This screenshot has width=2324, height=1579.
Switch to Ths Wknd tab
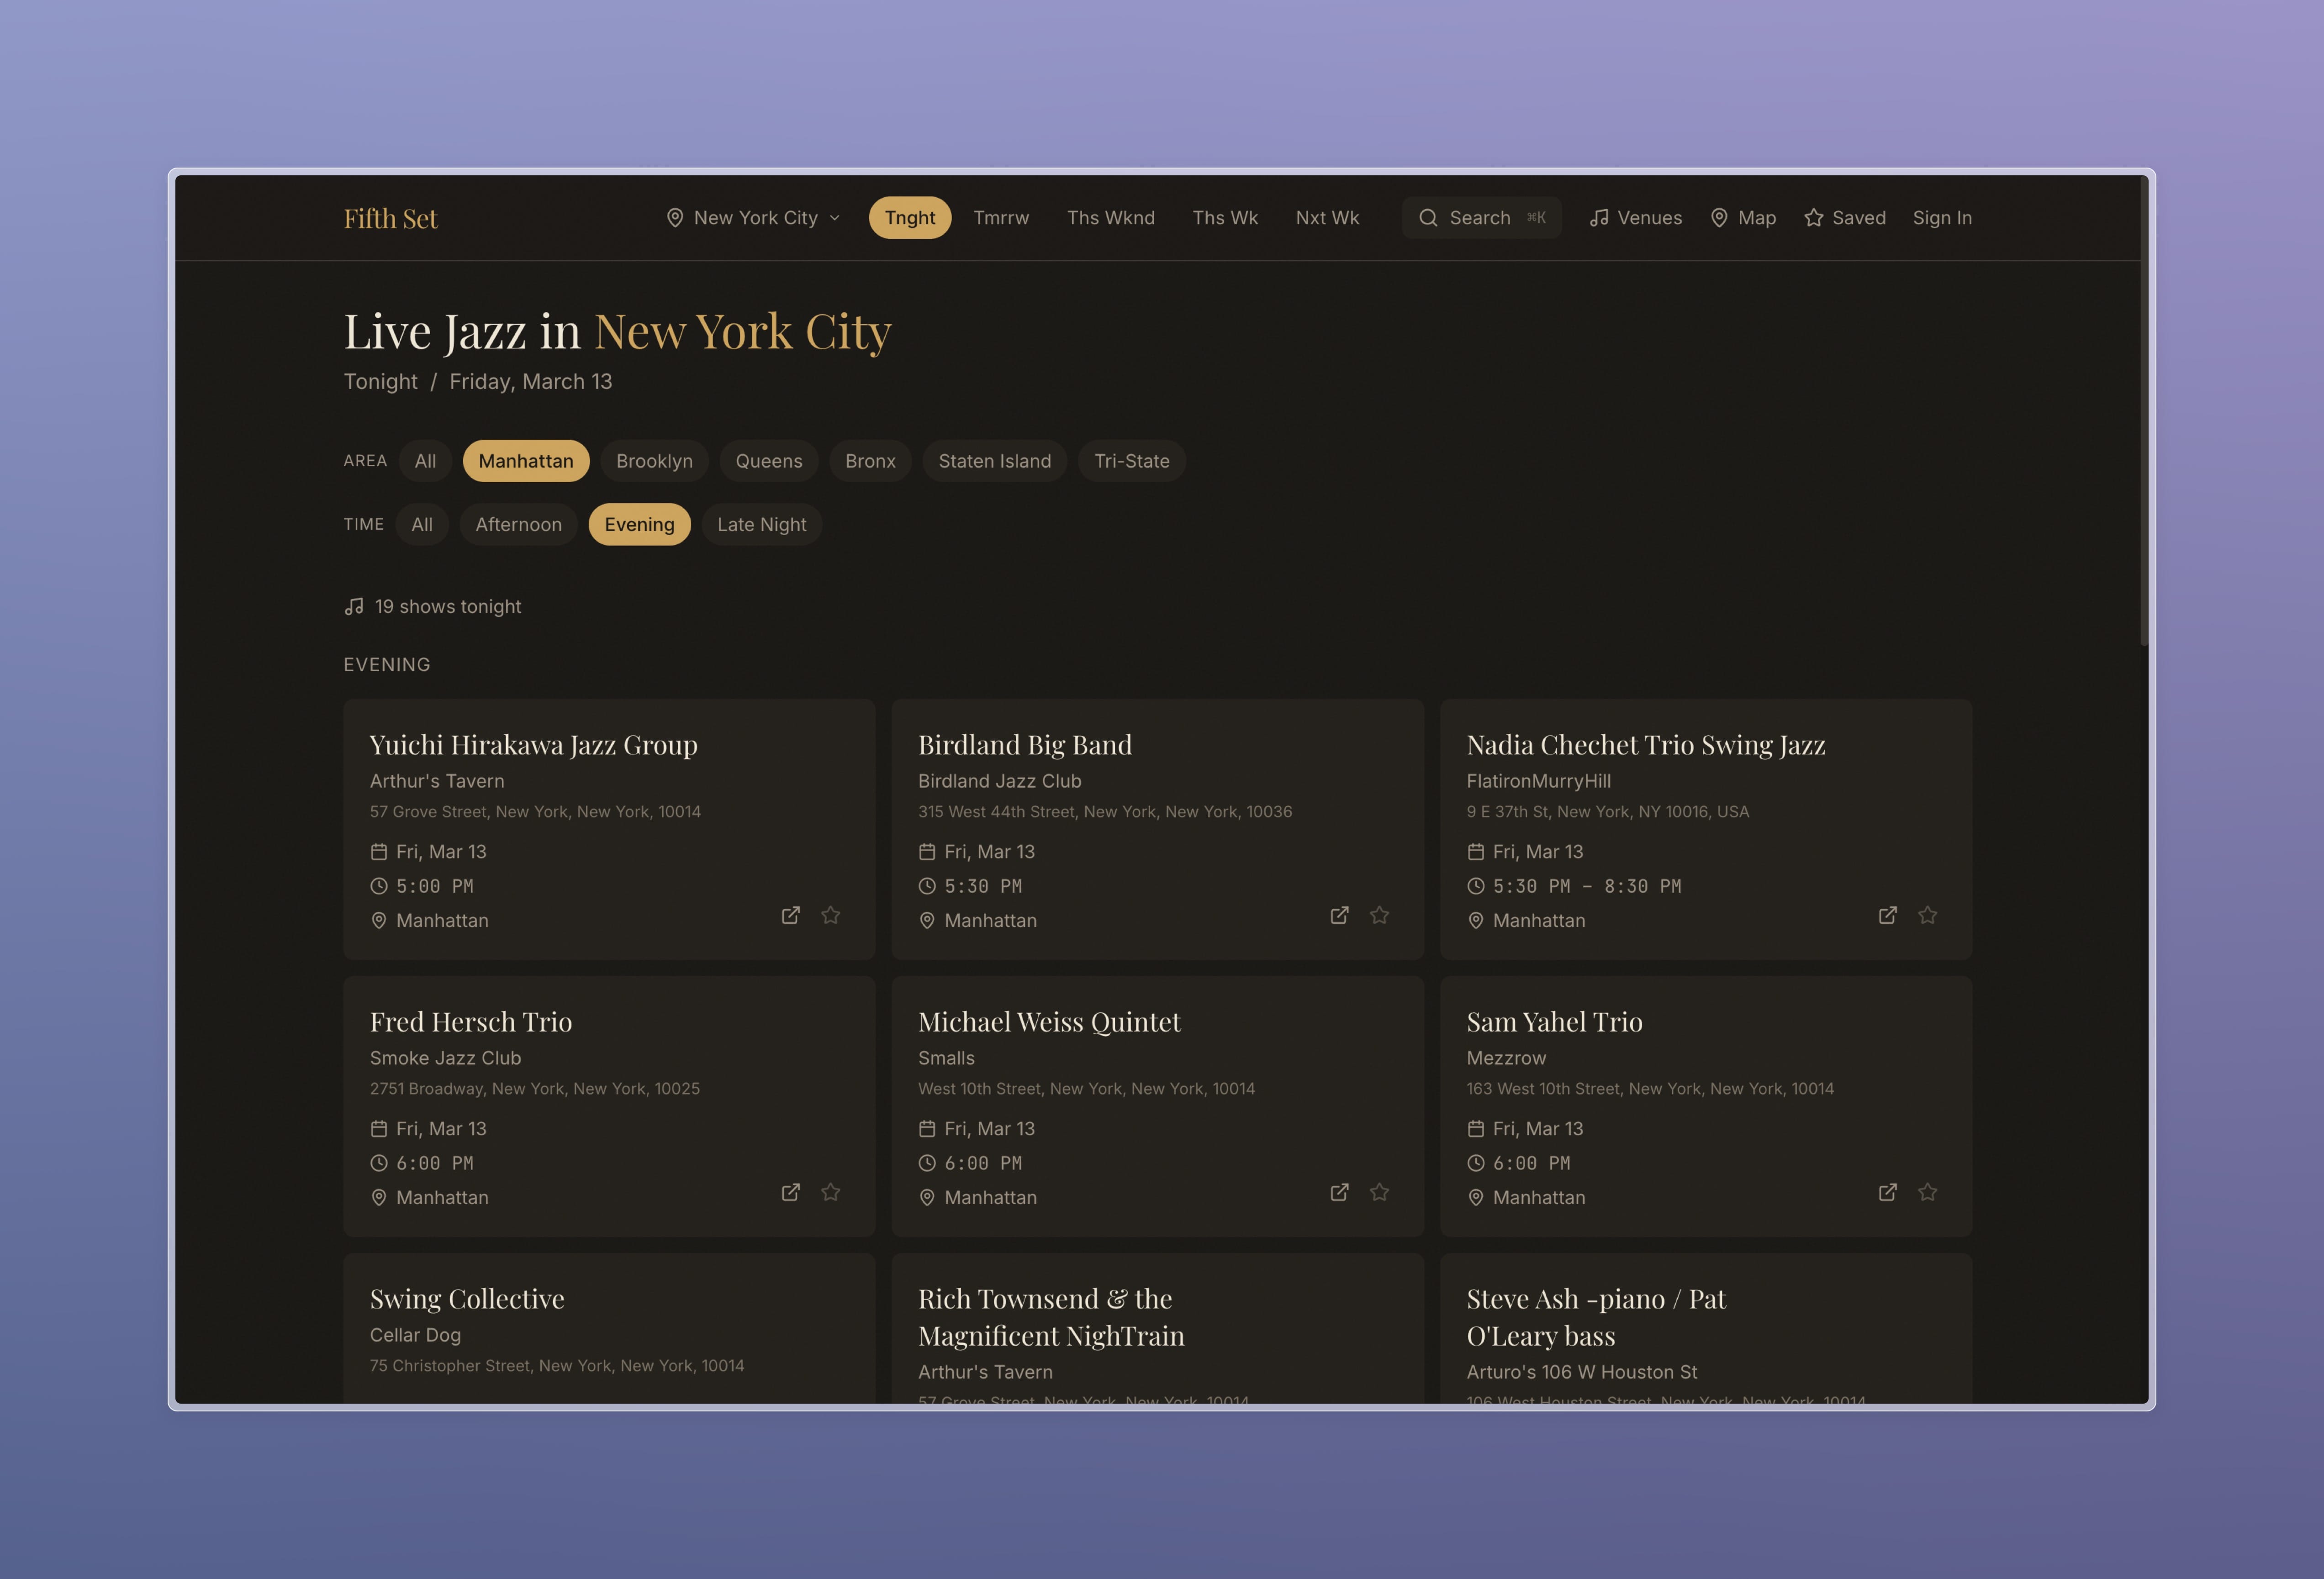click(x=1110, y=218)
